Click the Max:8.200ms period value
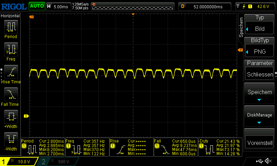 tap(51, 150)
